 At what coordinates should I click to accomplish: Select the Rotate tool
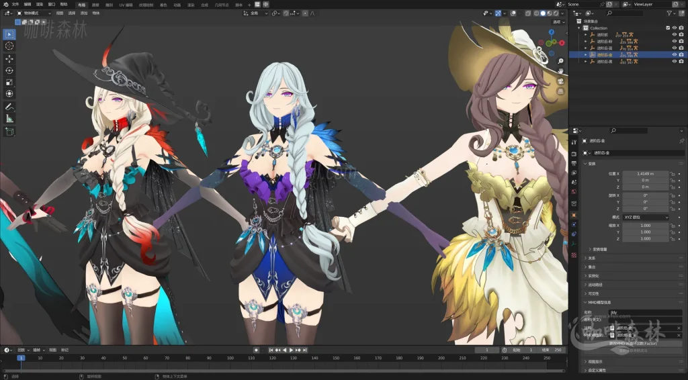click(x=9, y=70)
